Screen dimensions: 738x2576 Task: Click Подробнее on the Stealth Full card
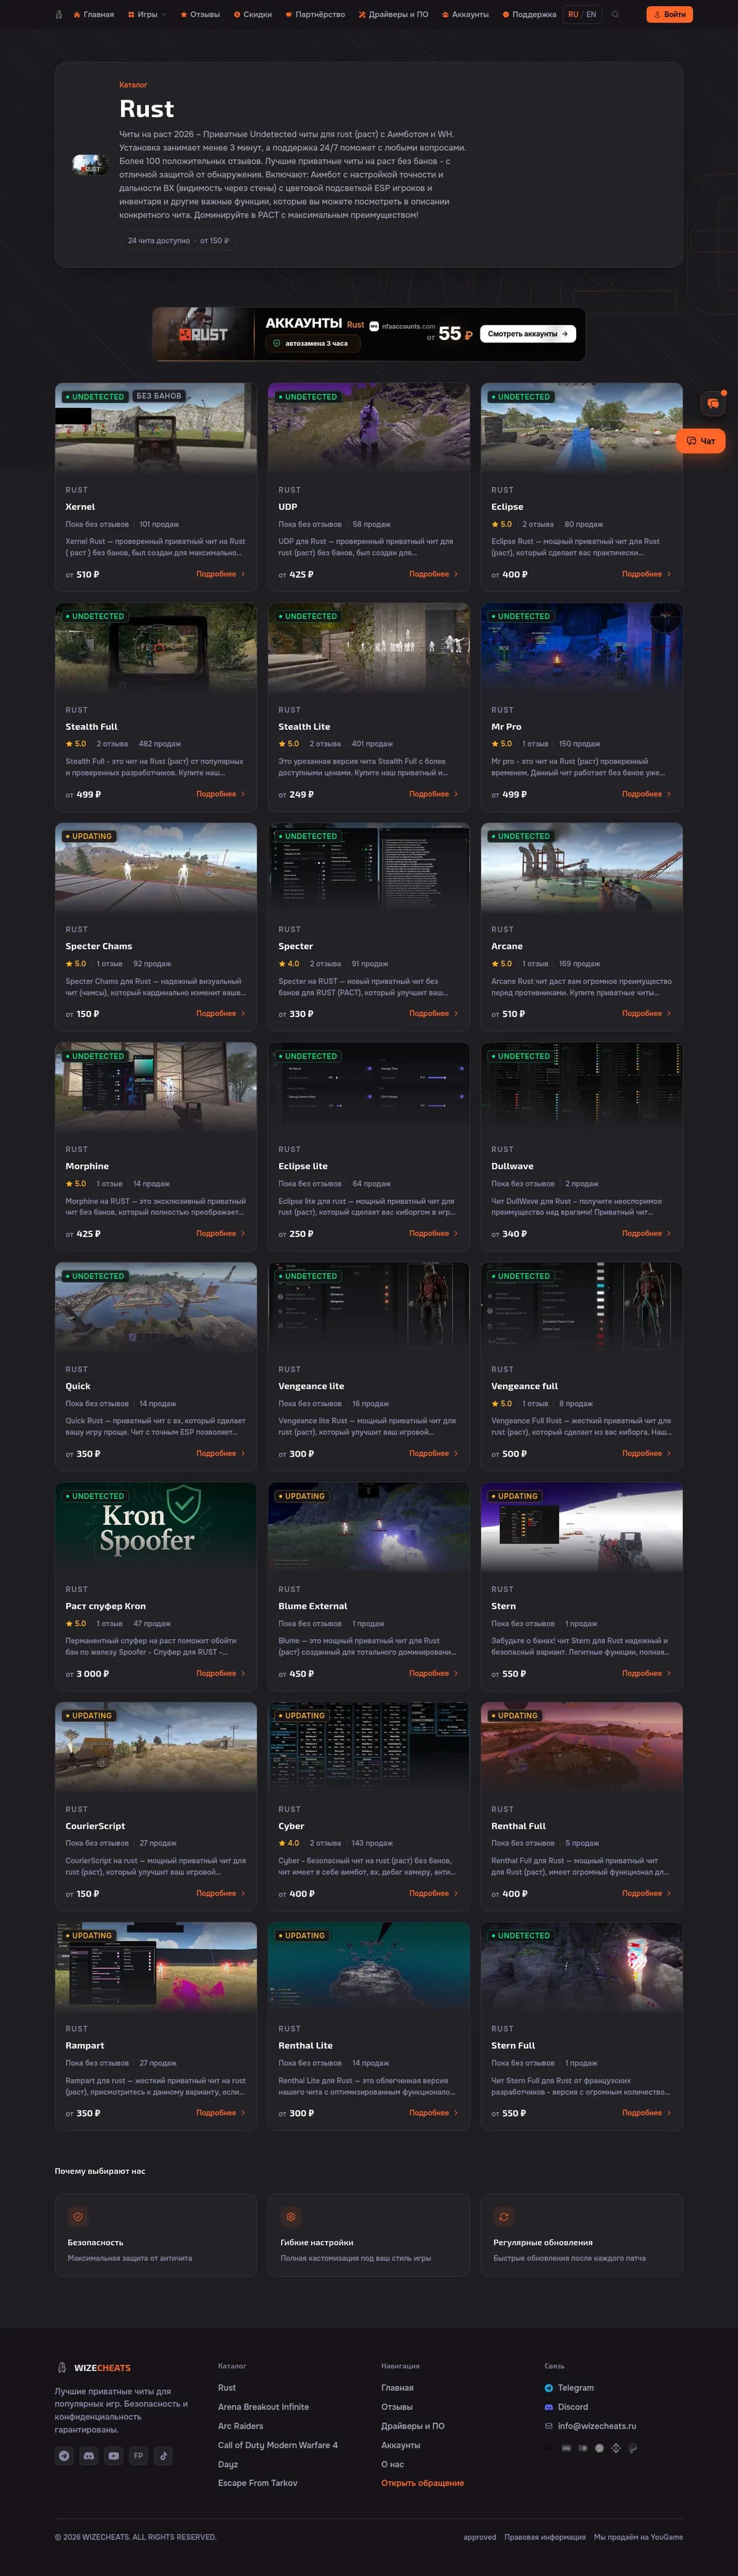pyautogui.click(x=221, y=794)
